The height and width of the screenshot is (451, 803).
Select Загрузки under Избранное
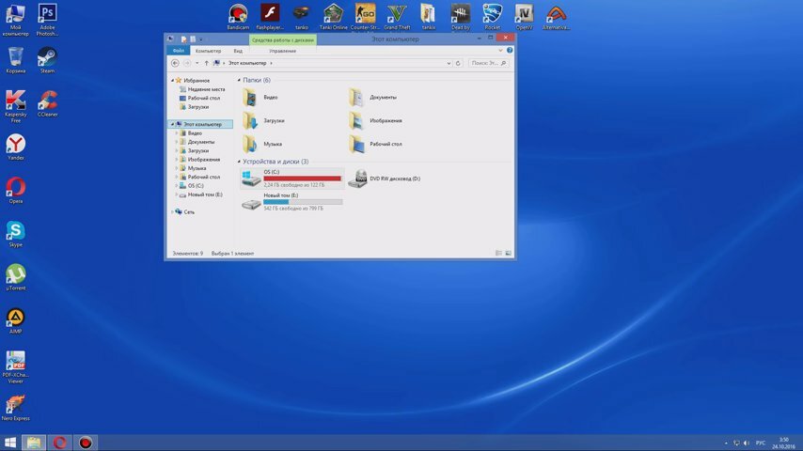pos(194,107)
